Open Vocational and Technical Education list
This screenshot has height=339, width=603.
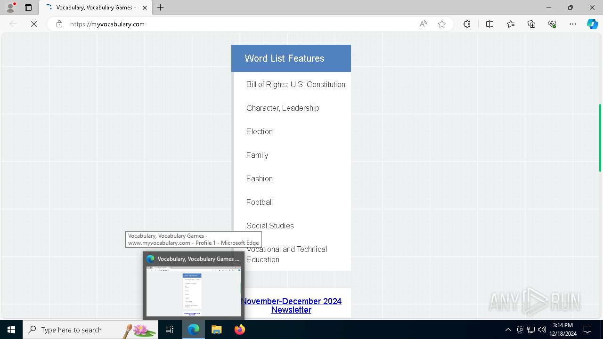(x=286, y=254)
